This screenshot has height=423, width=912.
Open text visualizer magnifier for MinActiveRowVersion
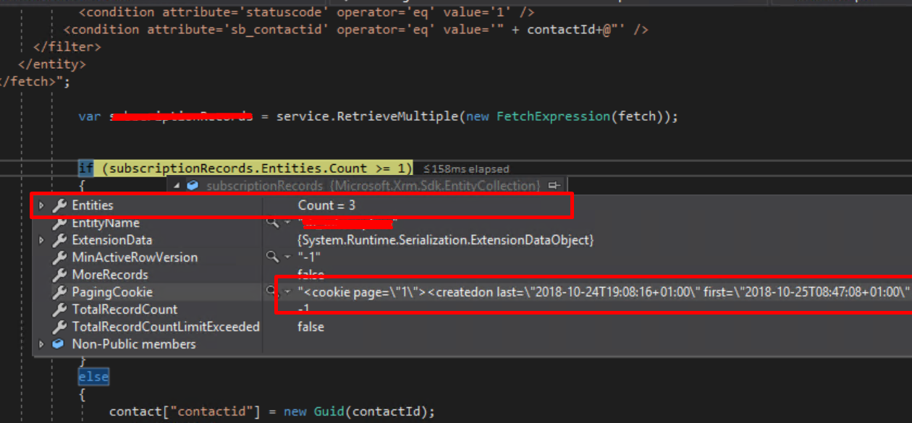coord(272,257)
